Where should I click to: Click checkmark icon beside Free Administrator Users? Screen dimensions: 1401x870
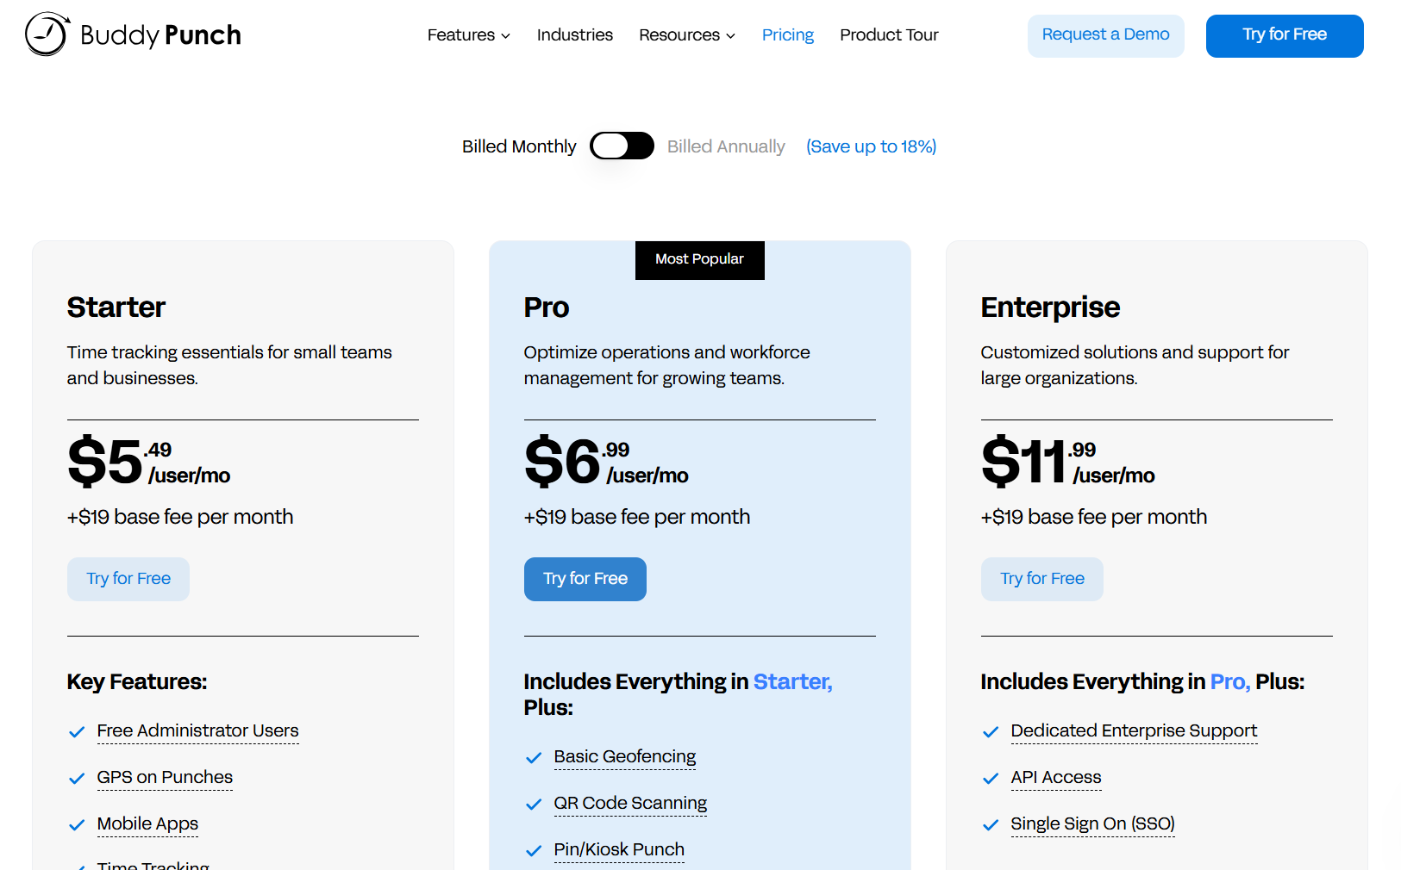(77, 732)
